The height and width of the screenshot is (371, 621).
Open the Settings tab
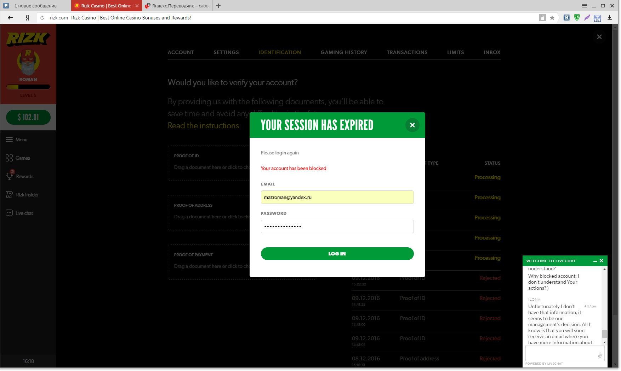[226, 52]
